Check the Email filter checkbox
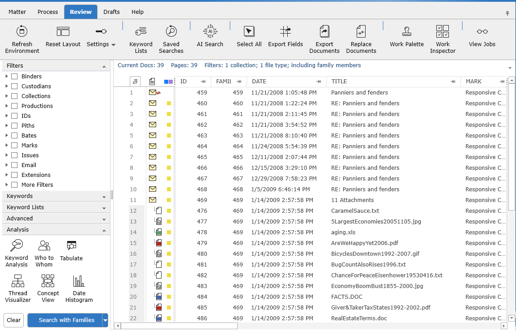 click(x=14, y=165)
